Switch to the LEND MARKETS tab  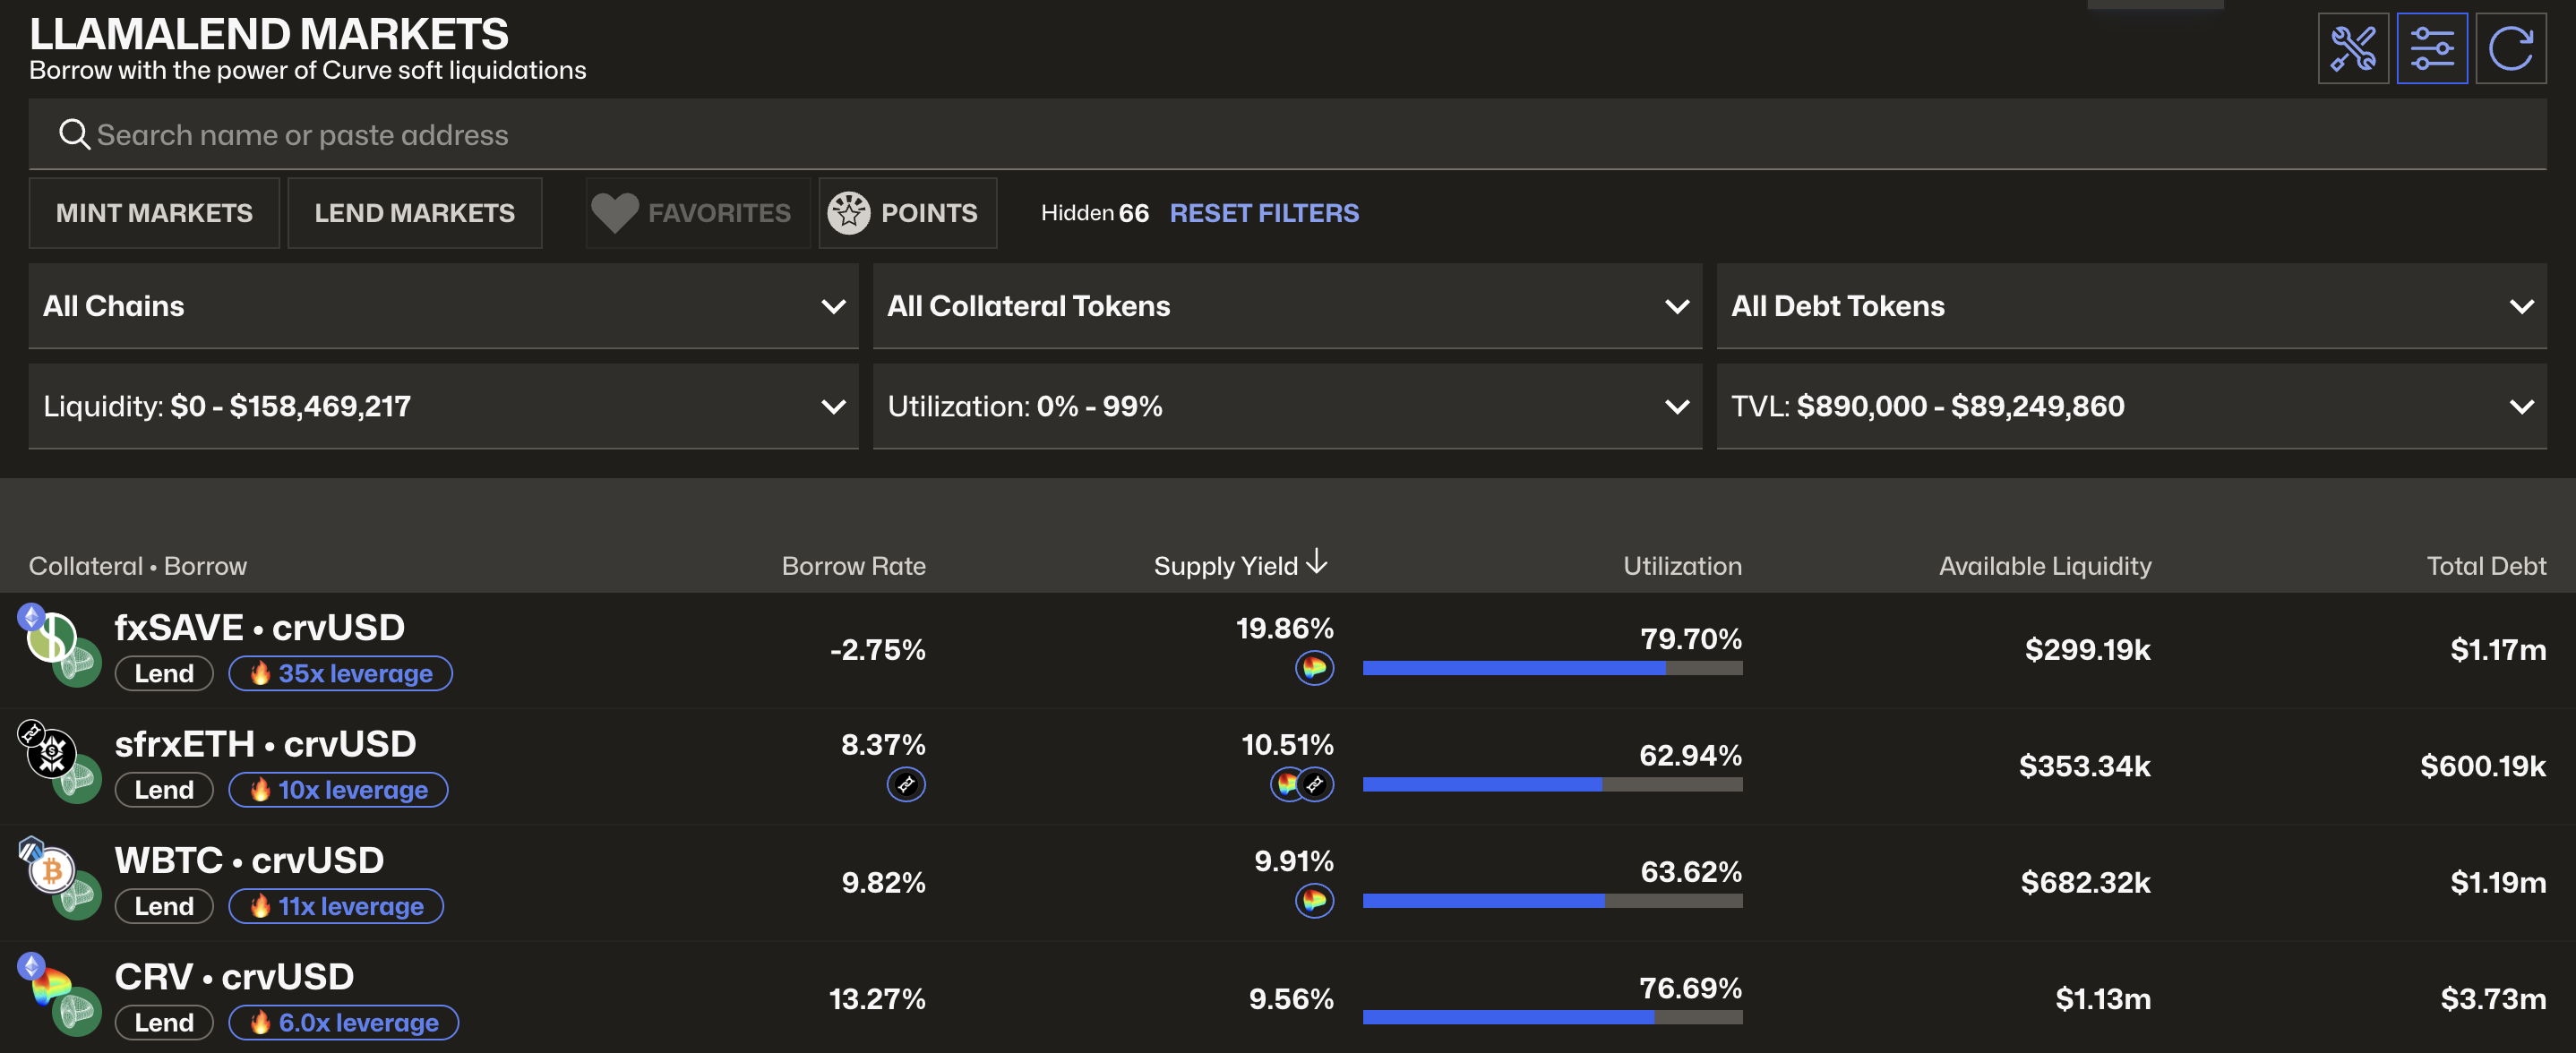point(414,212)
